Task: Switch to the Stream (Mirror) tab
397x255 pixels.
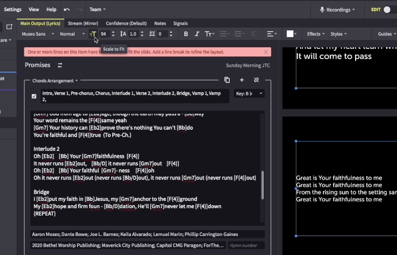Action: [83, 23]
